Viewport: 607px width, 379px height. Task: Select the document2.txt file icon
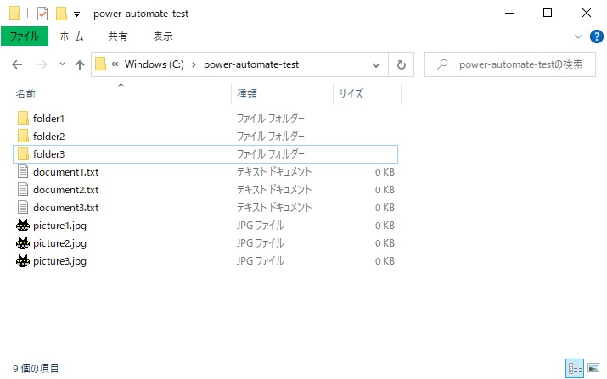(23, 190)
